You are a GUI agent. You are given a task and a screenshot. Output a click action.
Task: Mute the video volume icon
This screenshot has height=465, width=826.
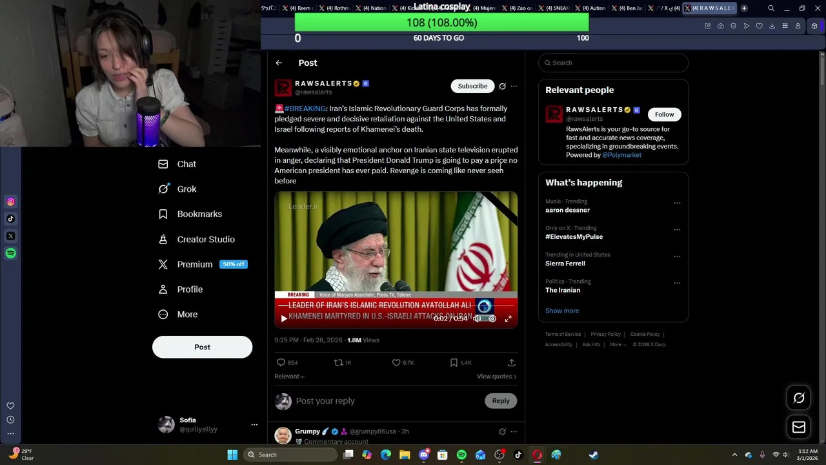(477, 318)
